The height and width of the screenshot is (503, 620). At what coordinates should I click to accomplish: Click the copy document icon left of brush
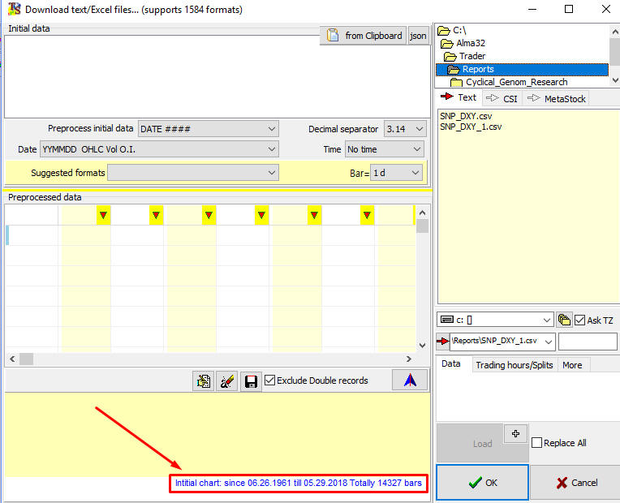point(203,380)
